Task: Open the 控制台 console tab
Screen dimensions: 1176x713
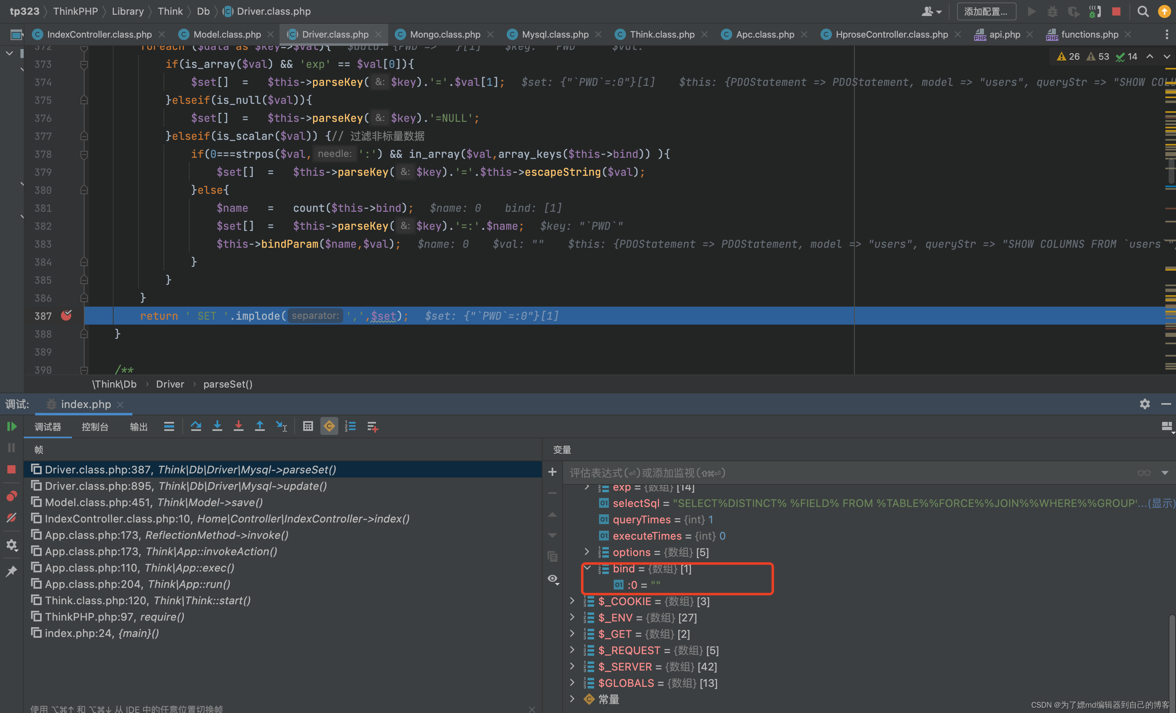Action: [x=94, y=427]
